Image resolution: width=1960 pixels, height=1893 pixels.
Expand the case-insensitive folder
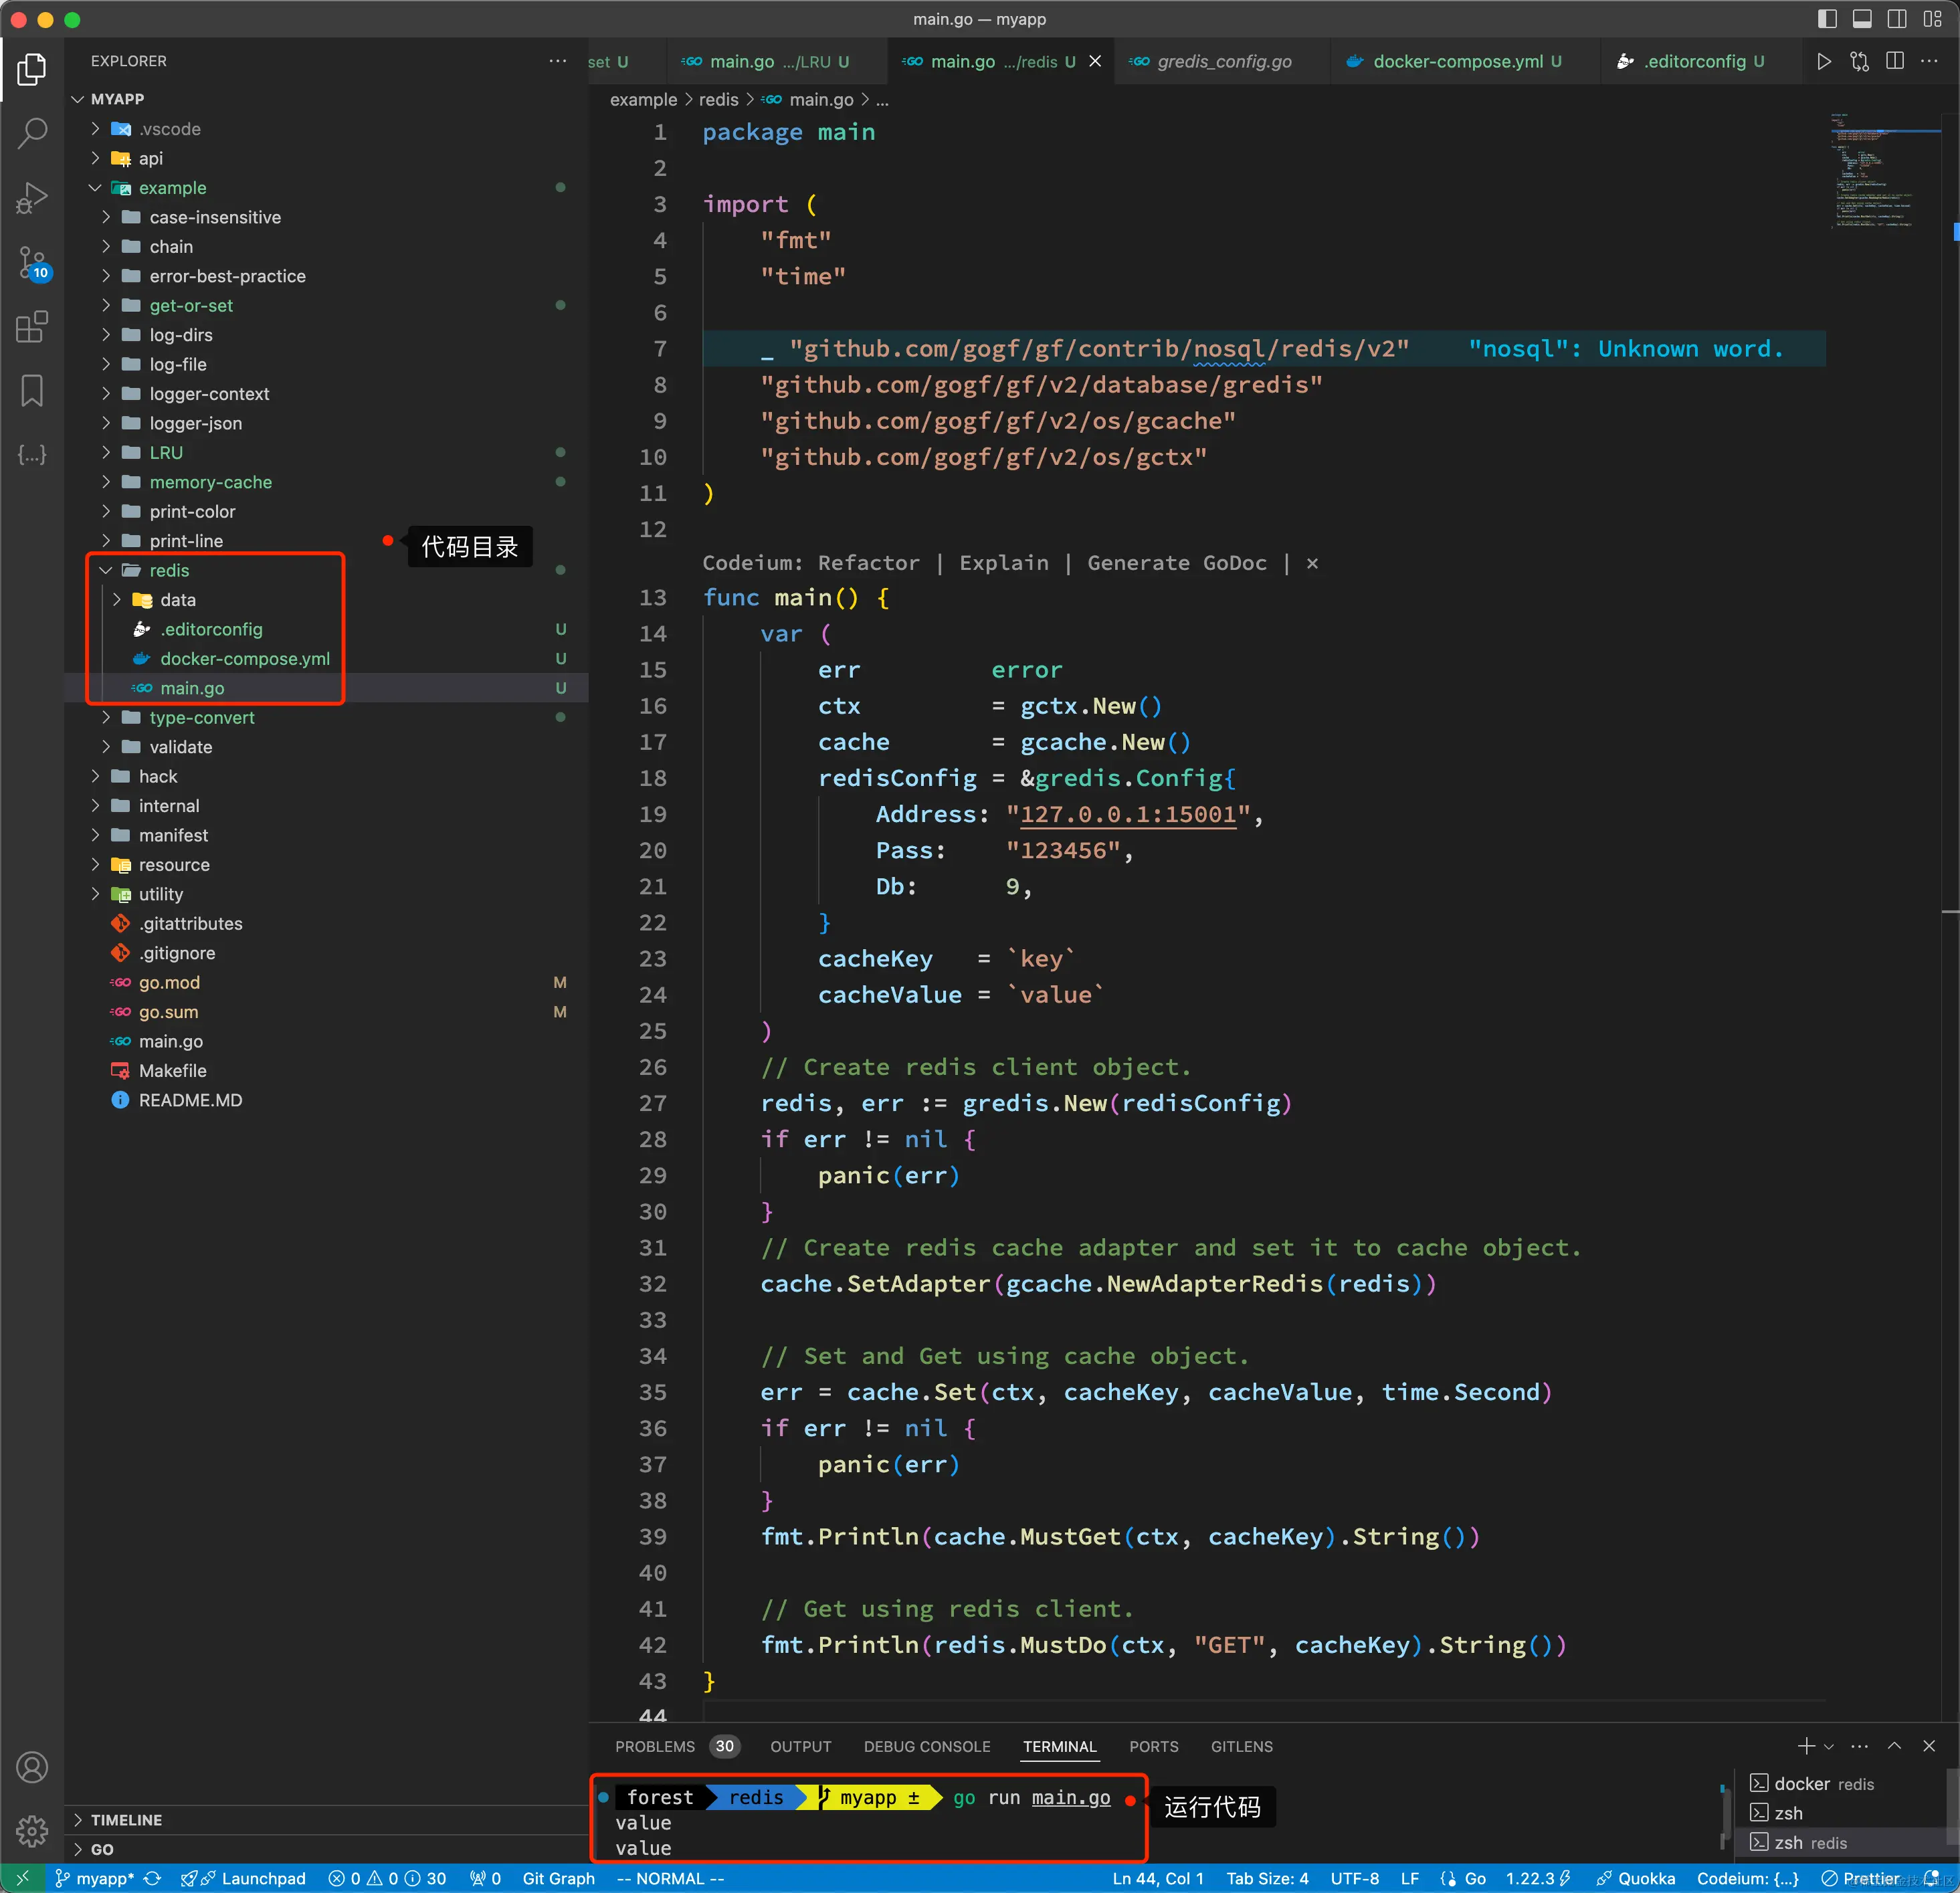click(x=106, y=217)
